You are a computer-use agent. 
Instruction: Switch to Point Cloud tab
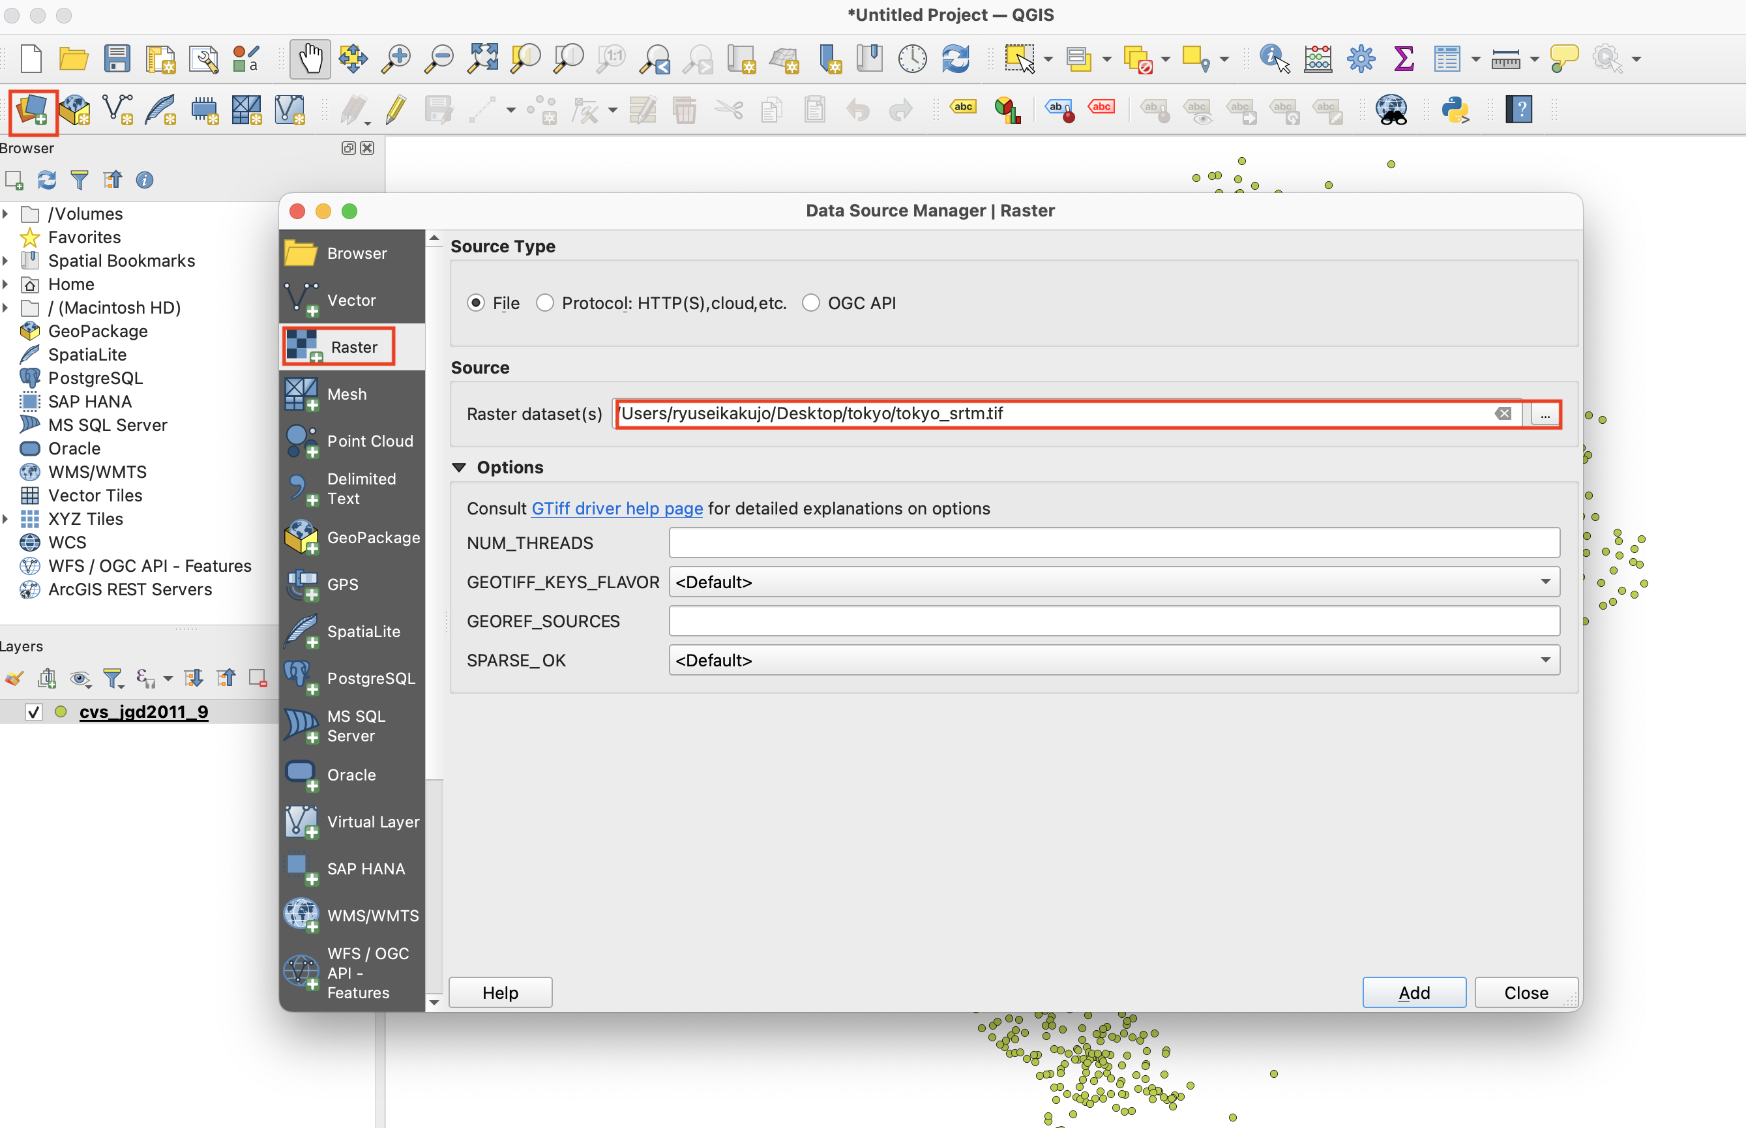pyautogui.click(x=352, y=441)
